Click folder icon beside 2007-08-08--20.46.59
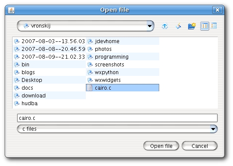The height and width of the screenshot is (166, 233). tap(17, 49)
